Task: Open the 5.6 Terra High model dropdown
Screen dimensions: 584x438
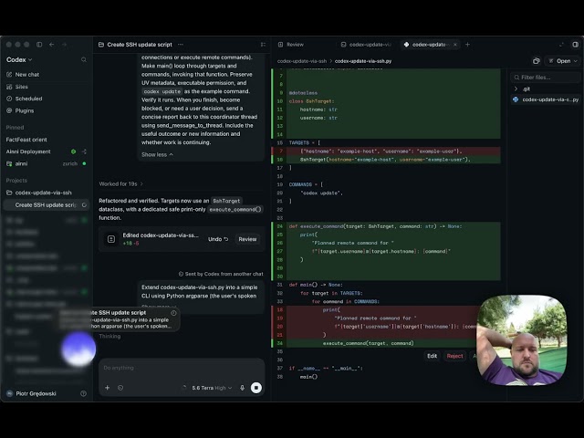Action: (212, 388)
